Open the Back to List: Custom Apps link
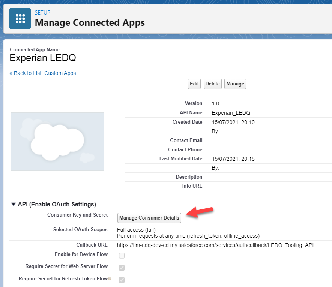This screenshot has width=332, height=287. click(42, 73)
